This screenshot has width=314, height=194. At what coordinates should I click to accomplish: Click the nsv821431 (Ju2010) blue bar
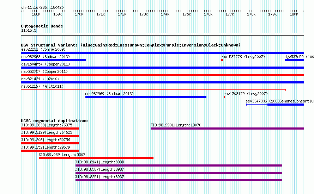click(162, 82)
